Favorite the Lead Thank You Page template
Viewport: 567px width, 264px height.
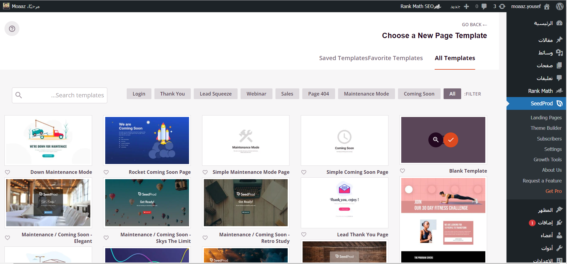pos(304,235)
